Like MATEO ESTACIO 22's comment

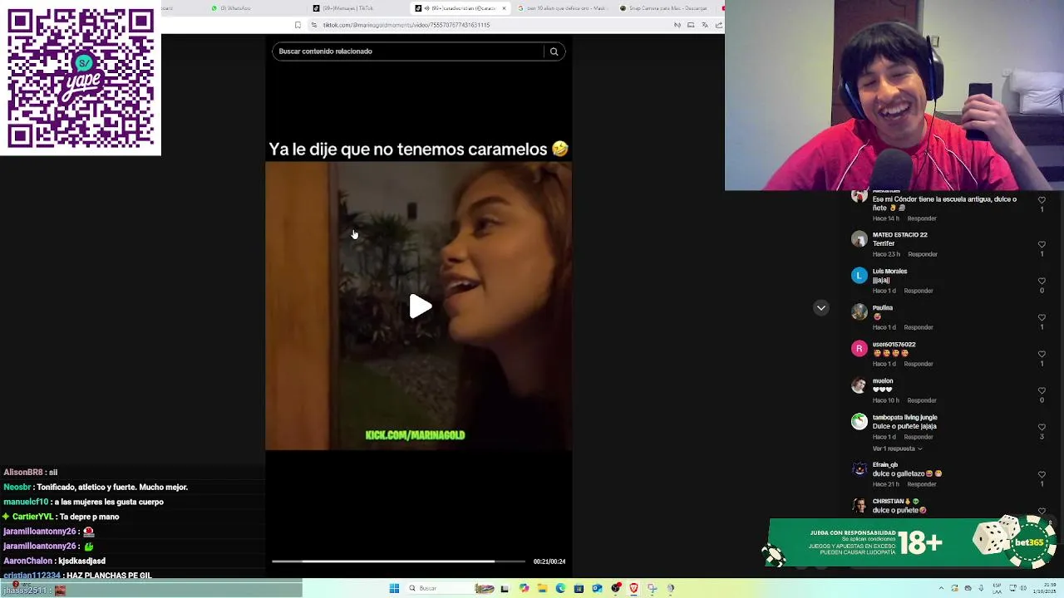(1042, 244)
